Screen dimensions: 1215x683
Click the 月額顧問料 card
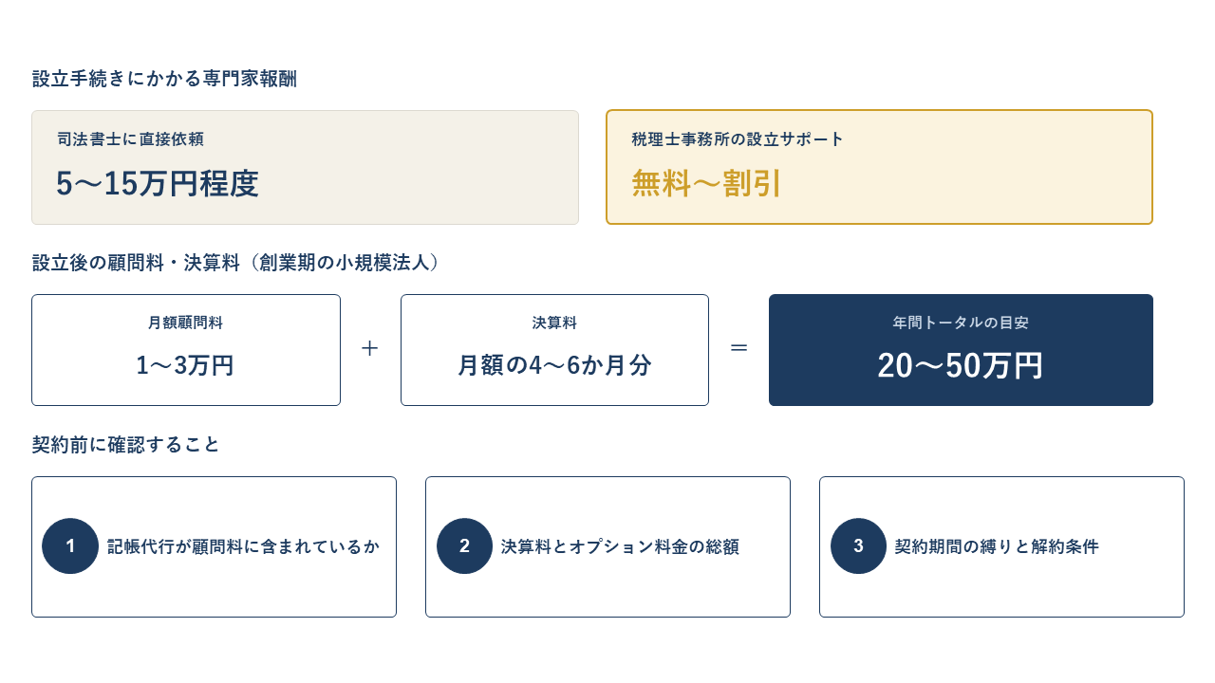point(186,350)
